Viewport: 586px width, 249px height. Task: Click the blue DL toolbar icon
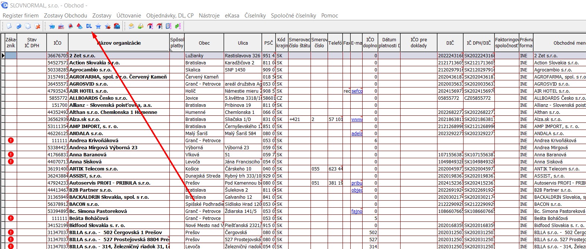[89, 26]
